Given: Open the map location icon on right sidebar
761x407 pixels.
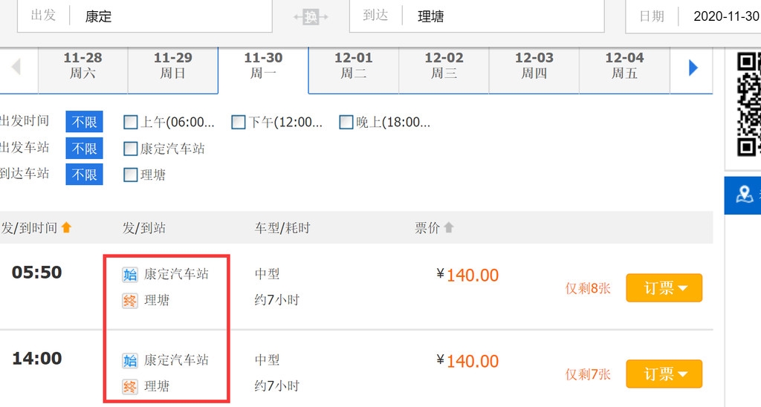Looking at the screenshot, I should 744,195.
